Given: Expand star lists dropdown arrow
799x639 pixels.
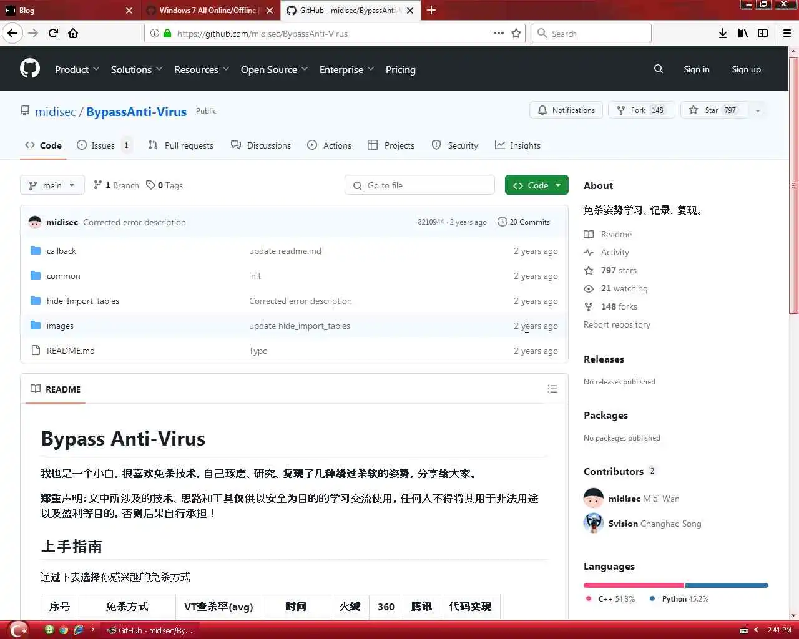Looking at the screenshot, I should pos(758,110).
